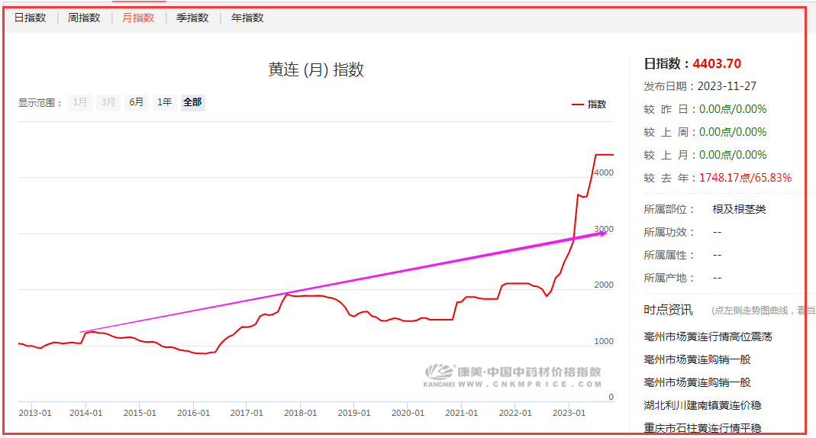Click the 较昨日 change value row

pyautogui.click(x=705, y=109)
